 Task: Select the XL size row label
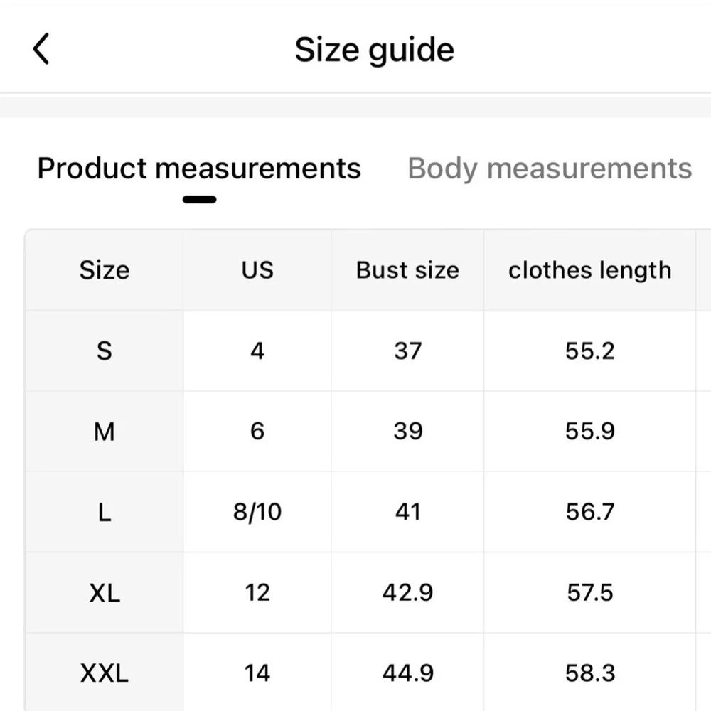click(x=105, y=593)
